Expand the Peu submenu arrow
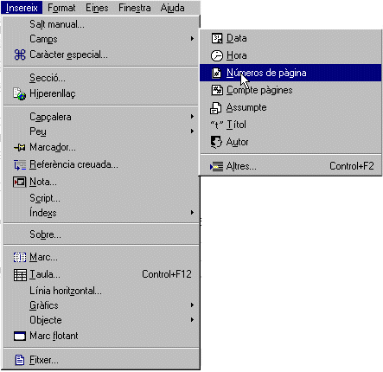 coord(192,131)
